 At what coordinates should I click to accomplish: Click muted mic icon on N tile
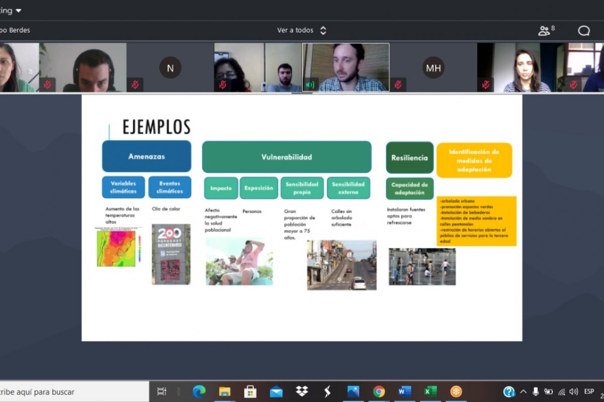pos(135,84)
